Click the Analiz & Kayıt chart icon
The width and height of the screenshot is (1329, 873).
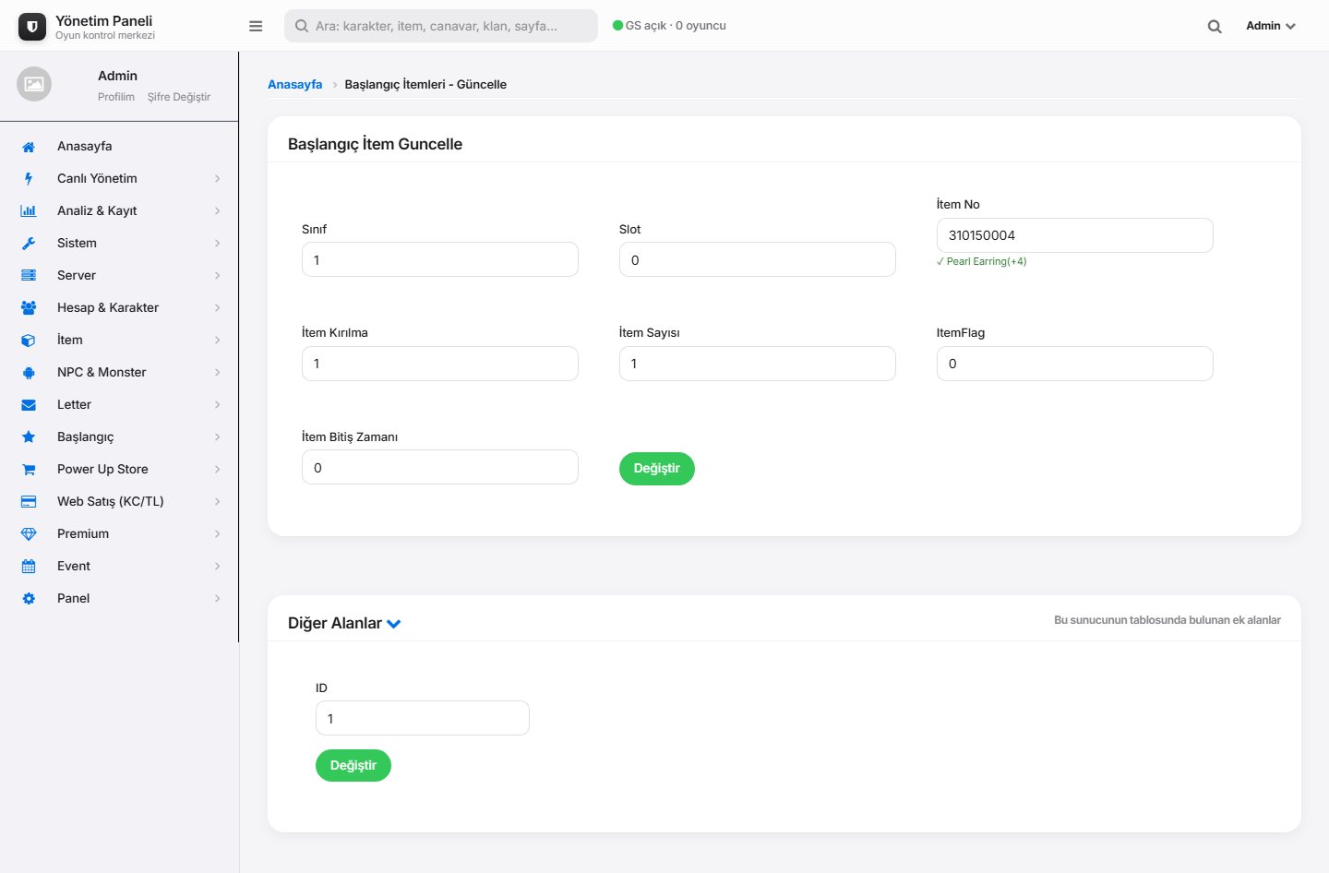(x=29, y=211)
